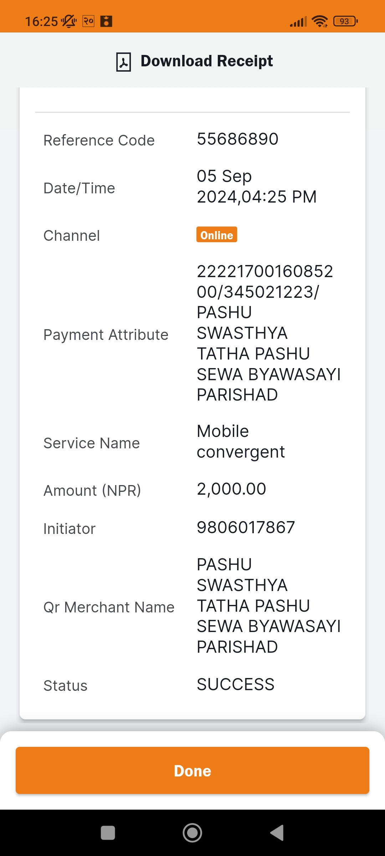Tap the orange Done button
385x856 pixels.
coord(192,770)
